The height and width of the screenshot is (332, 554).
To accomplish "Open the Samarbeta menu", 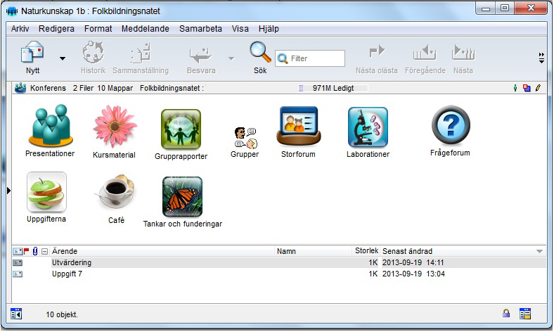I will pos(200,29).
